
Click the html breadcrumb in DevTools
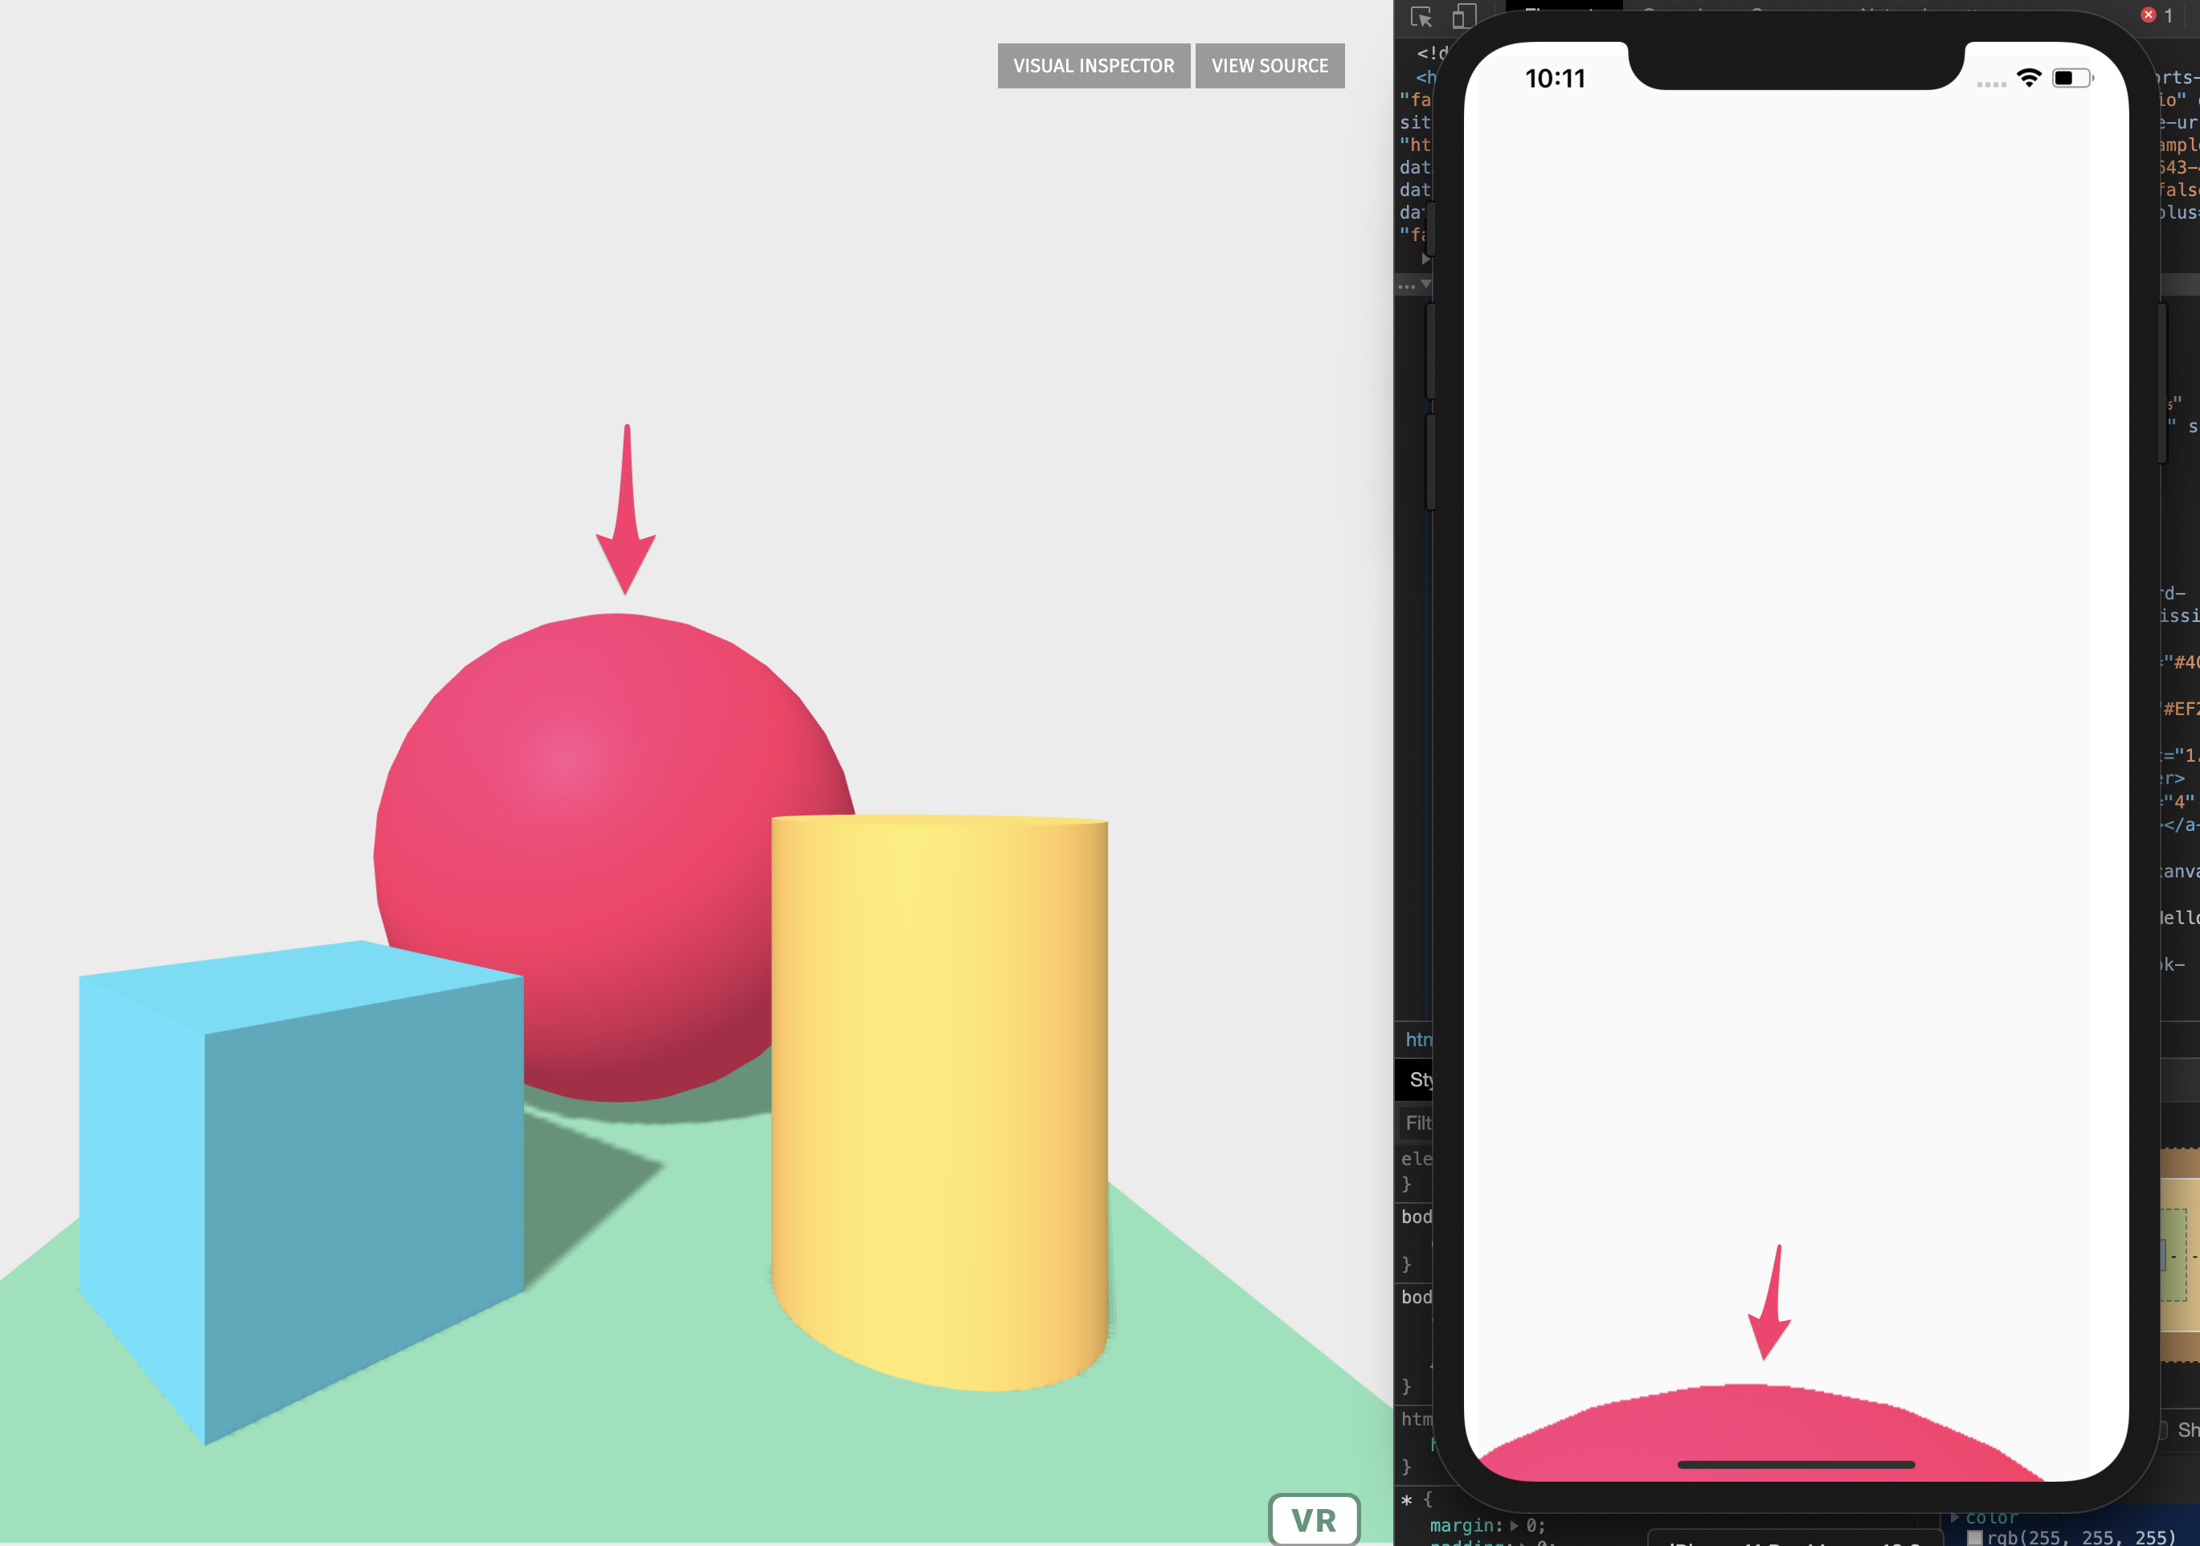point(1418,1039)
